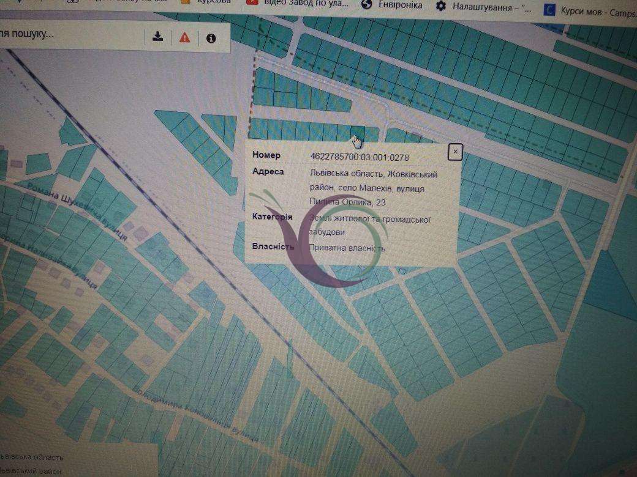This screenshot has height=477, width=637.
Task: Click the gear icon beside Налаштування
Action: point(441,6)
